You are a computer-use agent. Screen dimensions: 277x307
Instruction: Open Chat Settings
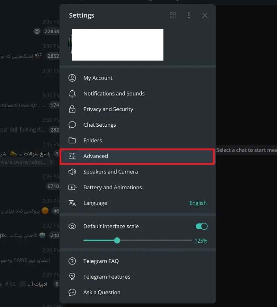click(x=138, y=125)
